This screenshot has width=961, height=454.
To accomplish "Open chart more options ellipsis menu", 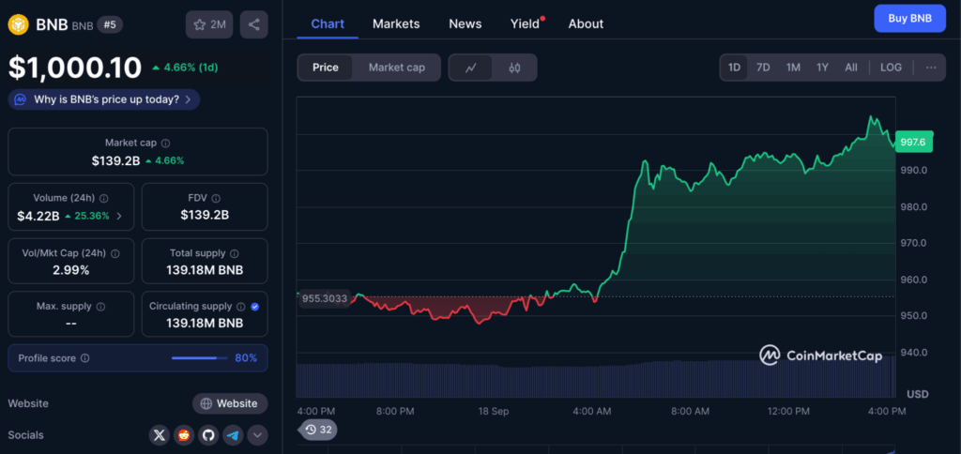I will click(x=930, y=68).
